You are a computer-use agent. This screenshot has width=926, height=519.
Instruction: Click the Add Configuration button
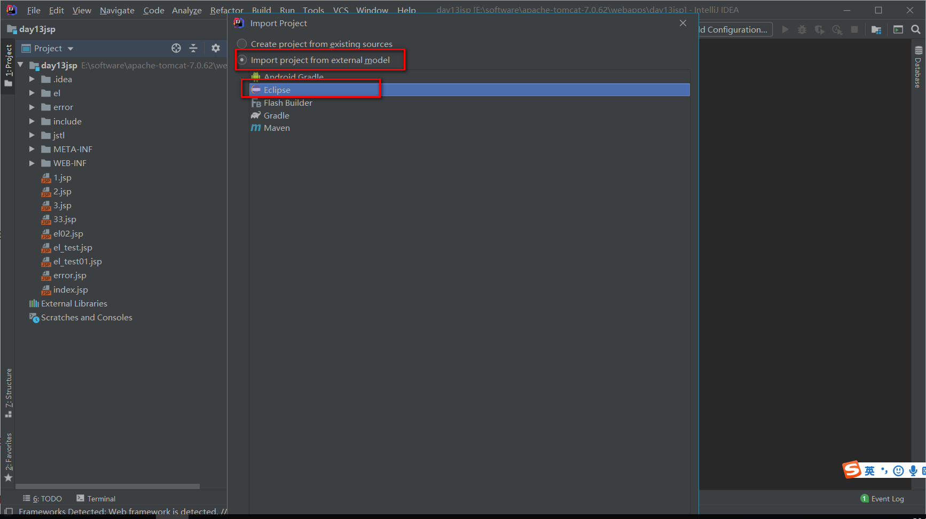735,29
